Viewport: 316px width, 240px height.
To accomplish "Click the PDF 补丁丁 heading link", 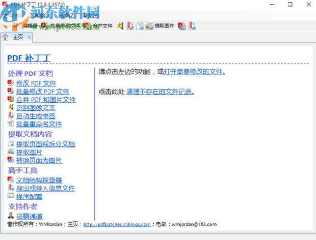I will (29, 58).
